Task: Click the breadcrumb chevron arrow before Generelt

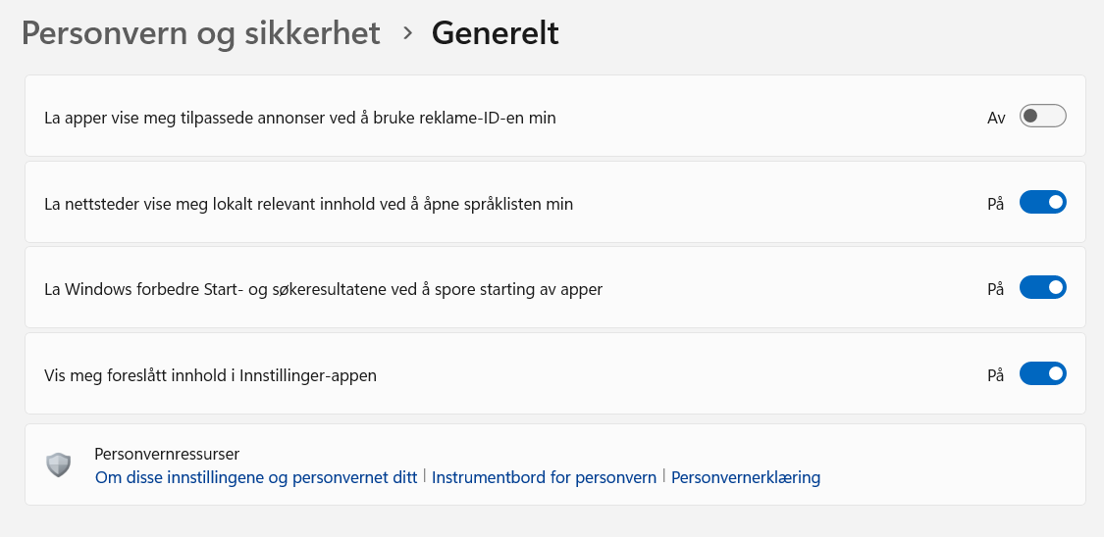Action: 407,33
